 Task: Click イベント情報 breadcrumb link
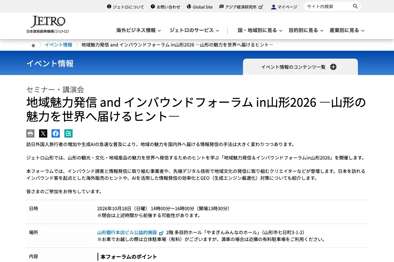coord(58,45)
